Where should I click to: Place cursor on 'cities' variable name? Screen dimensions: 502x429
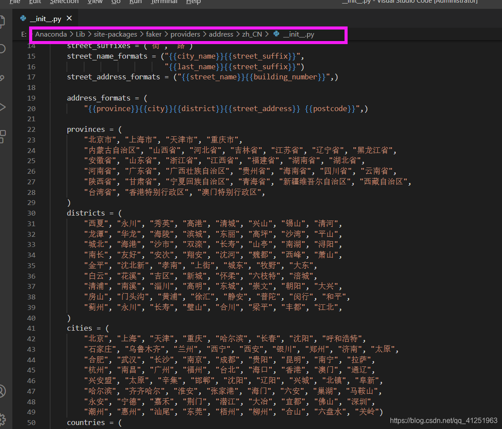79,328
